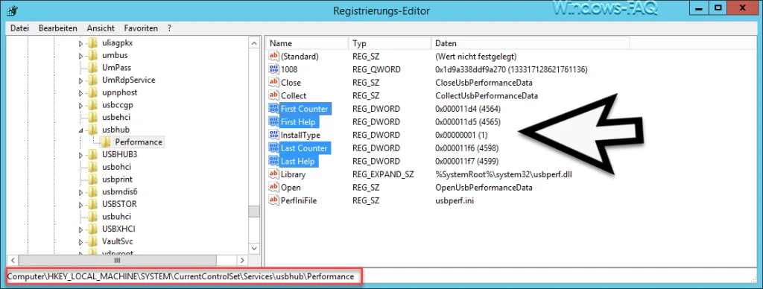Open the ? help menu
Screen dimensions: 763x289
pyautogui.click(x=169, y=28)
